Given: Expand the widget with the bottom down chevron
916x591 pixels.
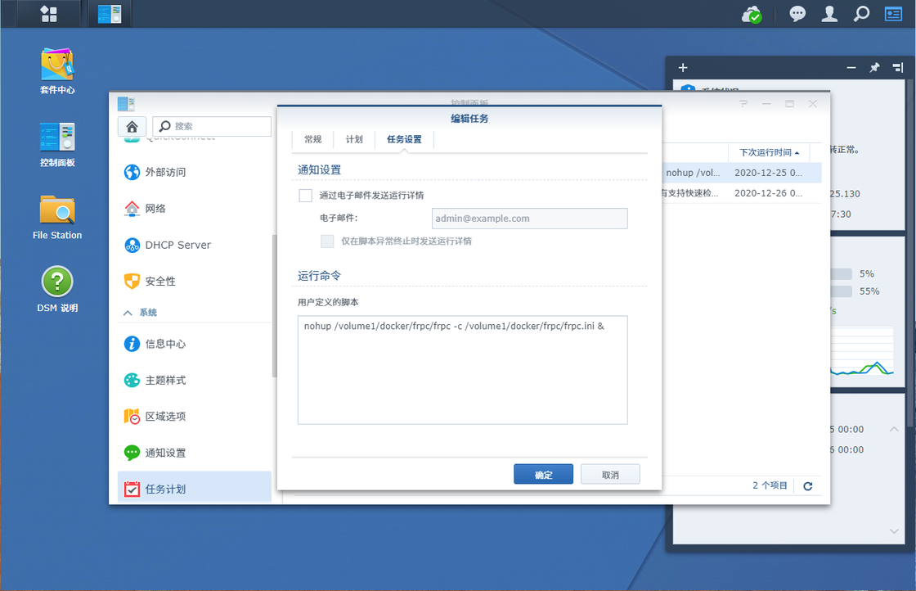Looking at the screenshot, I should (894, 531).
